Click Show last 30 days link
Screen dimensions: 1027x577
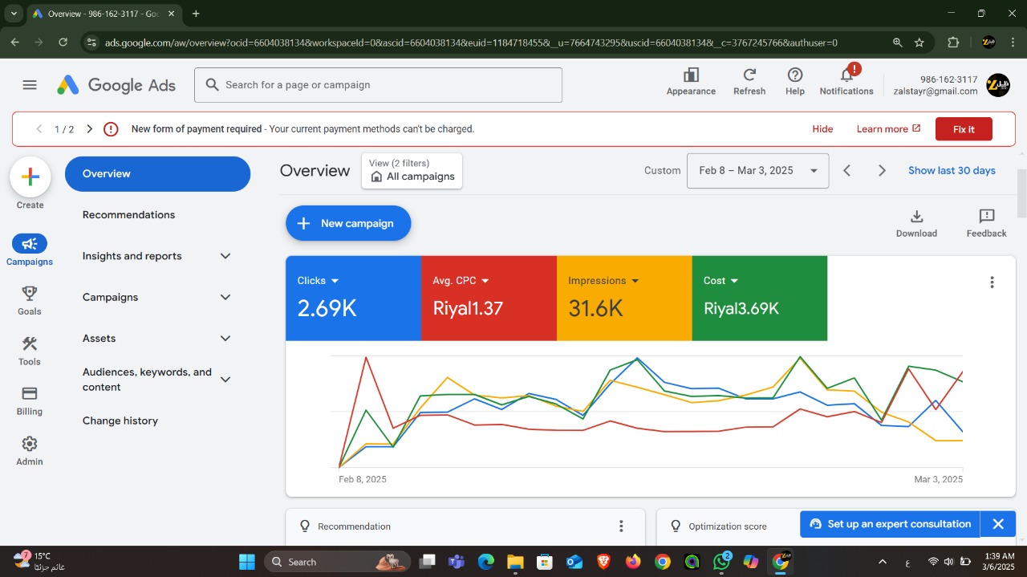[x=952, y=171]
